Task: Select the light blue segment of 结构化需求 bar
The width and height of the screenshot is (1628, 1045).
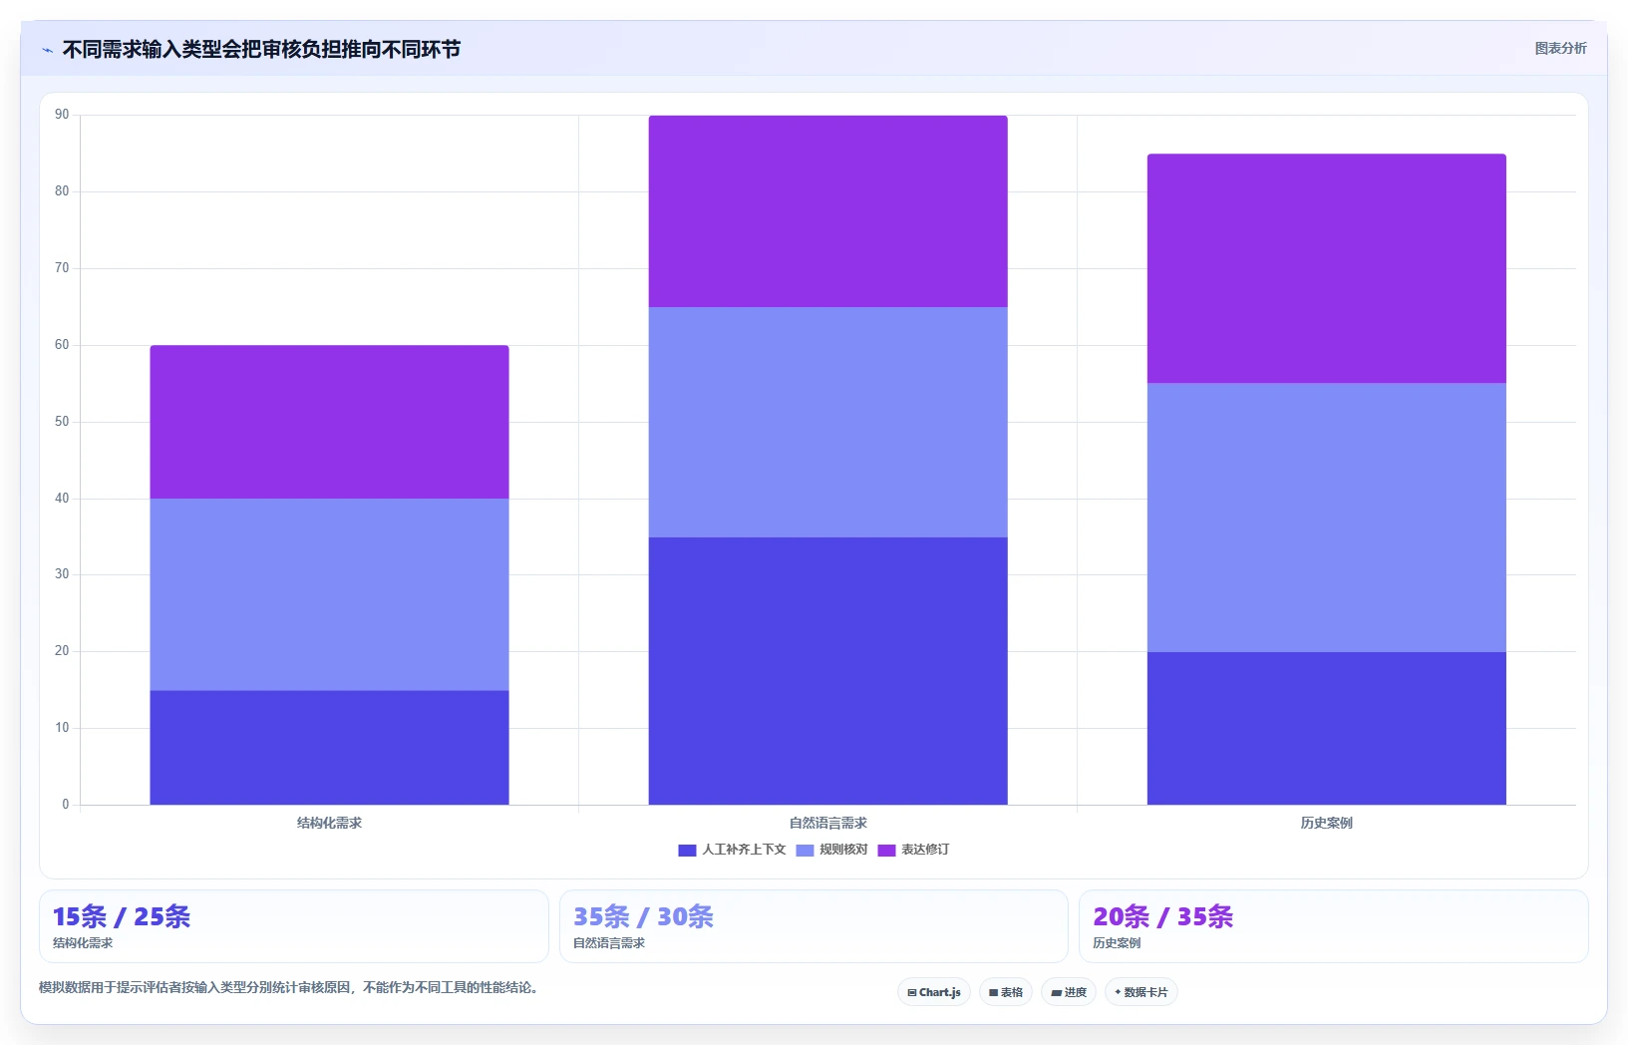Action: [329, 594]
